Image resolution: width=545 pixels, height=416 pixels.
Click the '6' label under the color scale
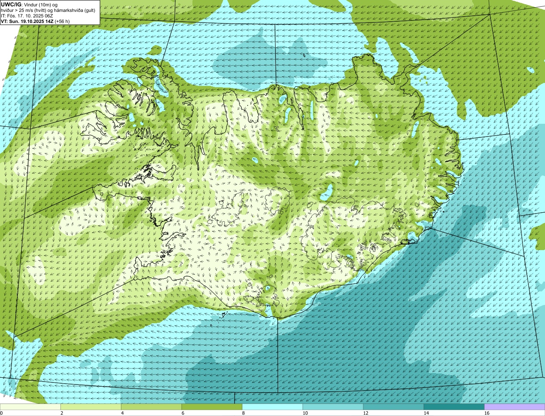(183, 413)
